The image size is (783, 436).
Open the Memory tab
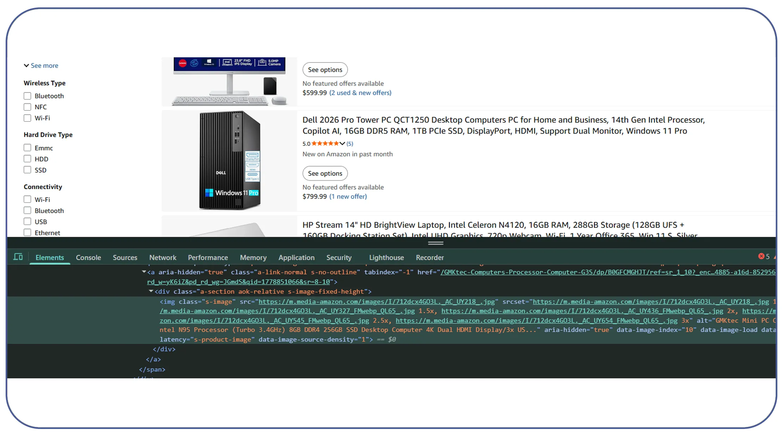[x=253, y=257]
